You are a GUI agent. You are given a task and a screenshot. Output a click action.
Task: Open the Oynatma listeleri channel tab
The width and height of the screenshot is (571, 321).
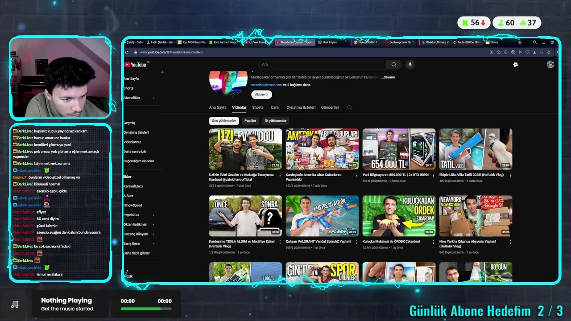301,107
